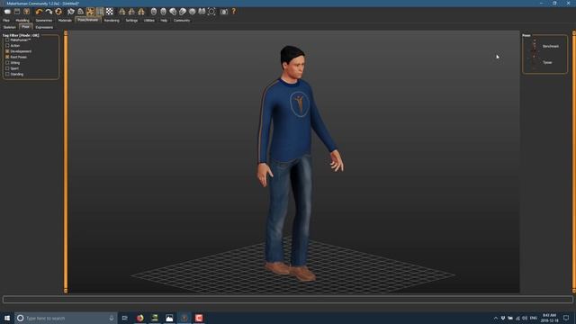Viewport: 576px width, 324px height.
Task: Enable the Standing tag filter checkbox
Action: [x=7, y=74]
